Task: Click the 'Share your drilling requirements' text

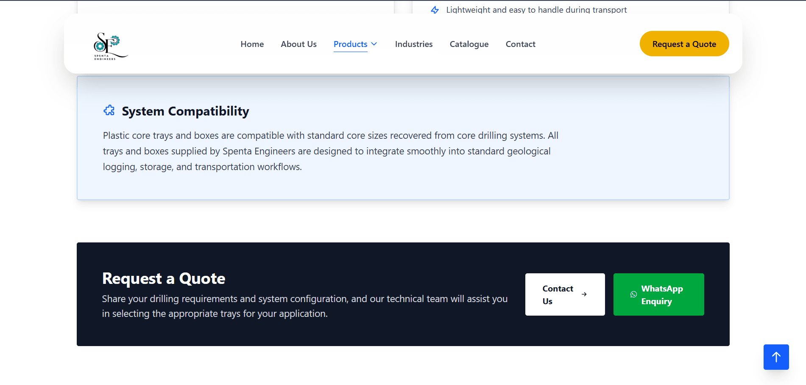Action: click(x=305, y=306)
